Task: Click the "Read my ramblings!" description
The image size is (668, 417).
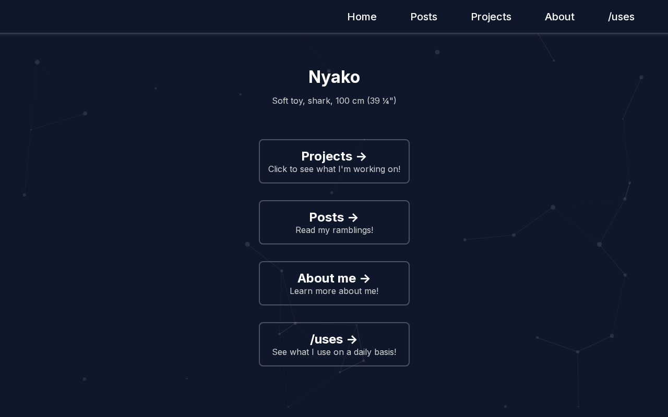Action: tap(334, 230)
